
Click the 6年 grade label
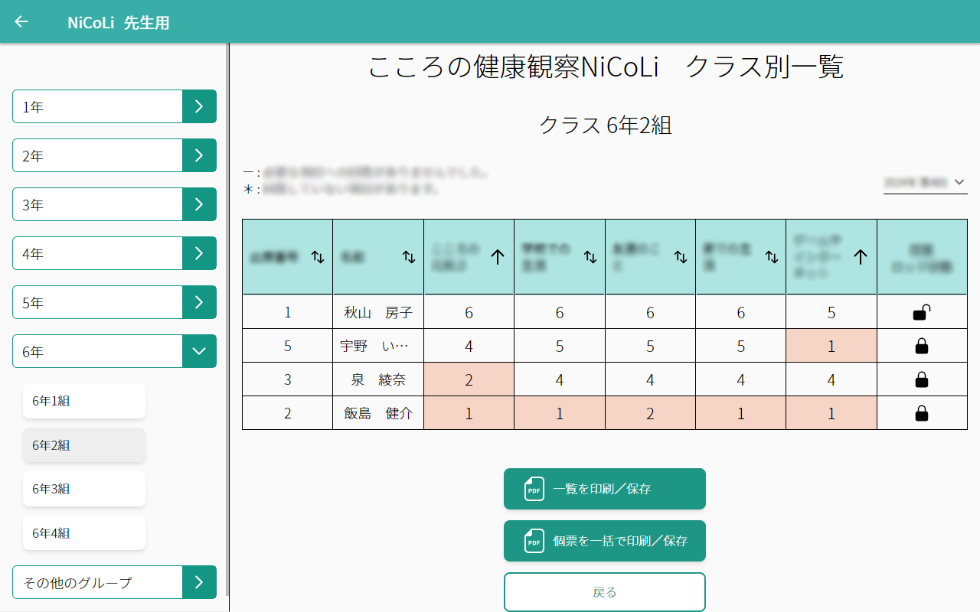(33, 352)
